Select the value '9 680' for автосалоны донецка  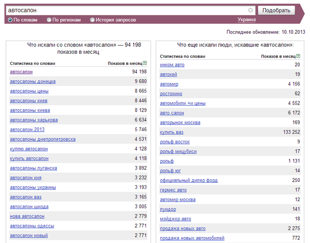[141, 81]
